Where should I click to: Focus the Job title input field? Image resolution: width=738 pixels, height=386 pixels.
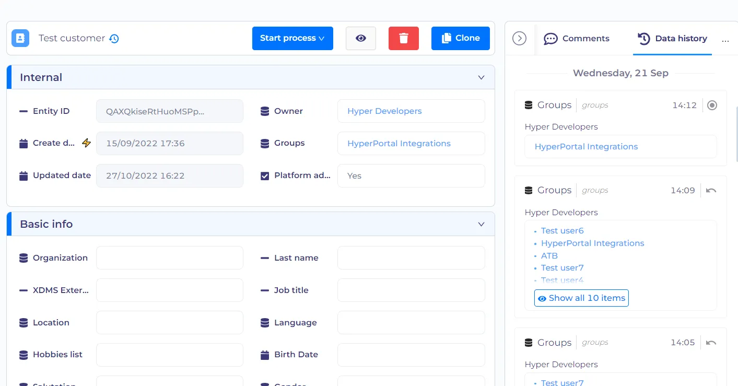(x=411, y=290)
